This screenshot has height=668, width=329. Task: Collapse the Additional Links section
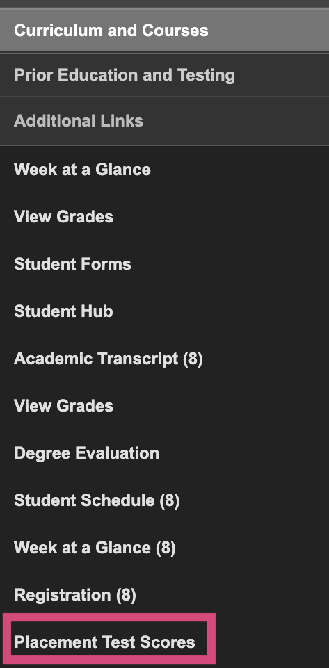164,121
